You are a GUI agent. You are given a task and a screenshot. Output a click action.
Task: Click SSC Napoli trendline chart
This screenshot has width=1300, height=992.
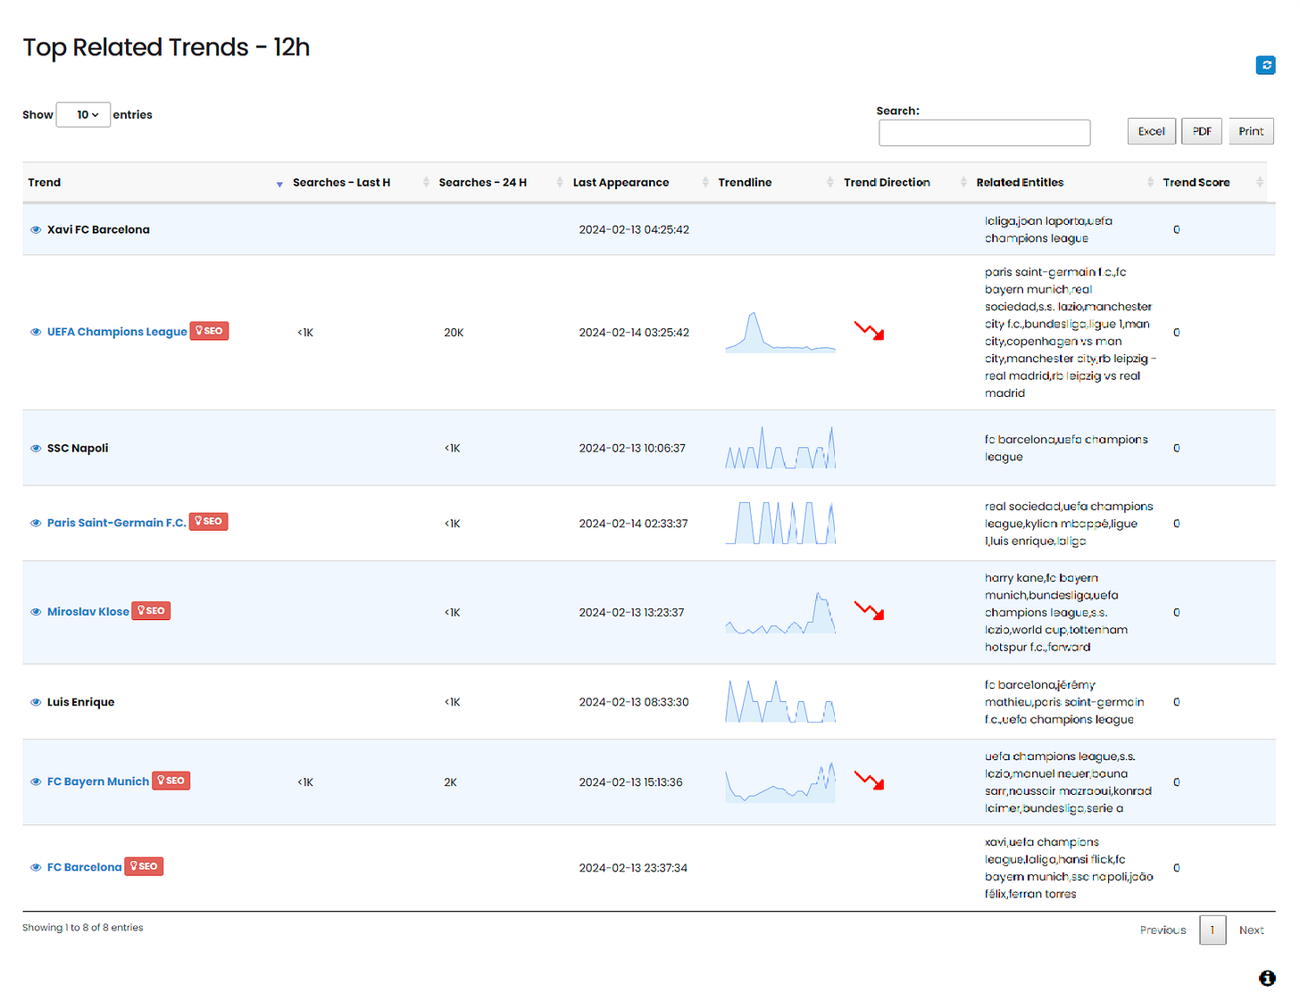pos(780,448)
